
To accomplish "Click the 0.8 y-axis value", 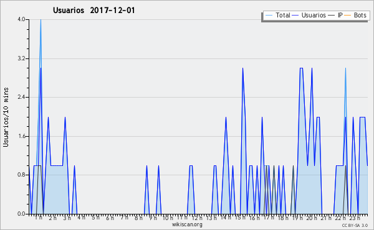I will (21, 175).
